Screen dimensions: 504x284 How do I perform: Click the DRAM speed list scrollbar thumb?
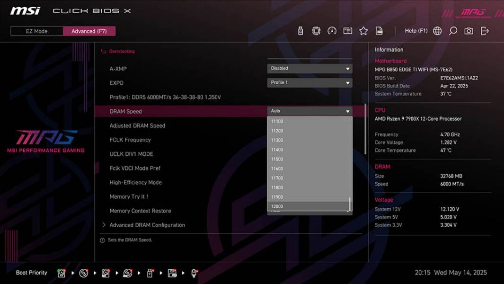[349, 204]
